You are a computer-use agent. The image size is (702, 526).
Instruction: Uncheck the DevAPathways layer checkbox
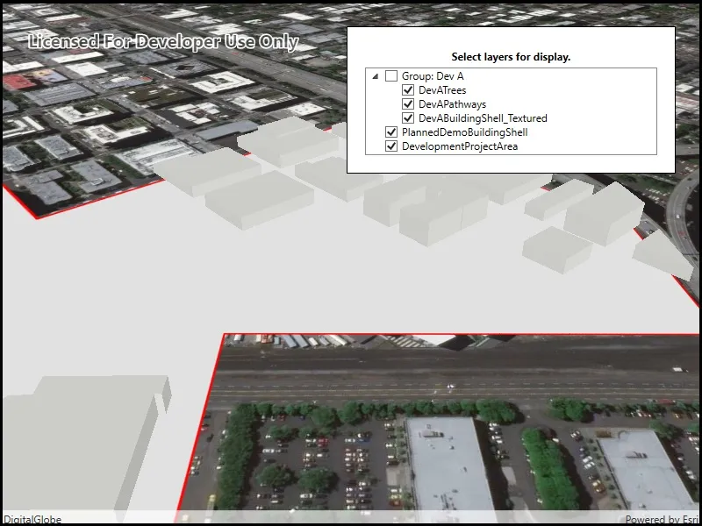pos(408,104)
